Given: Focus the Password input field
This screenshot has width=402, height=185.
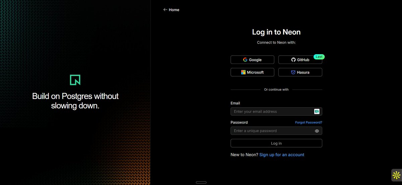Looking at the screenshot, I should click(276, 131).
